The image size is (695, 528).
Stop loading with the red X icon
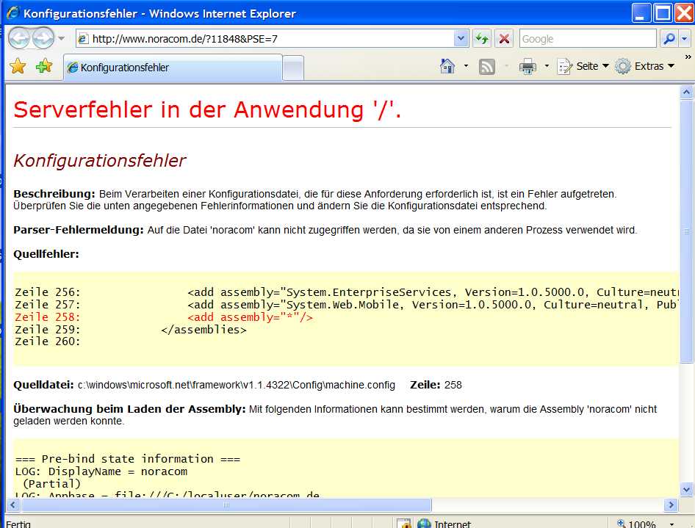[x=504, y=39]
